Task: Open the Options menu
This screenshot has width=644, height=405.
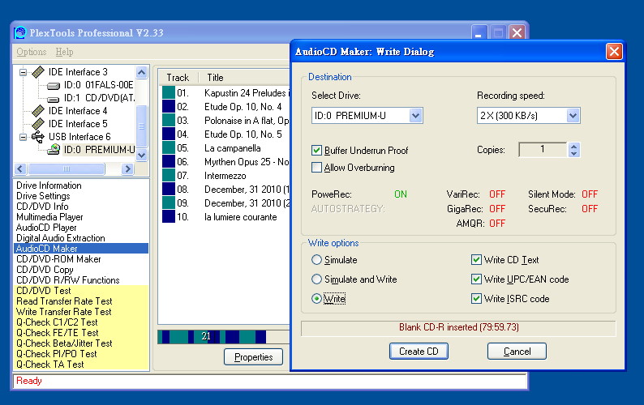Action: 31,52
